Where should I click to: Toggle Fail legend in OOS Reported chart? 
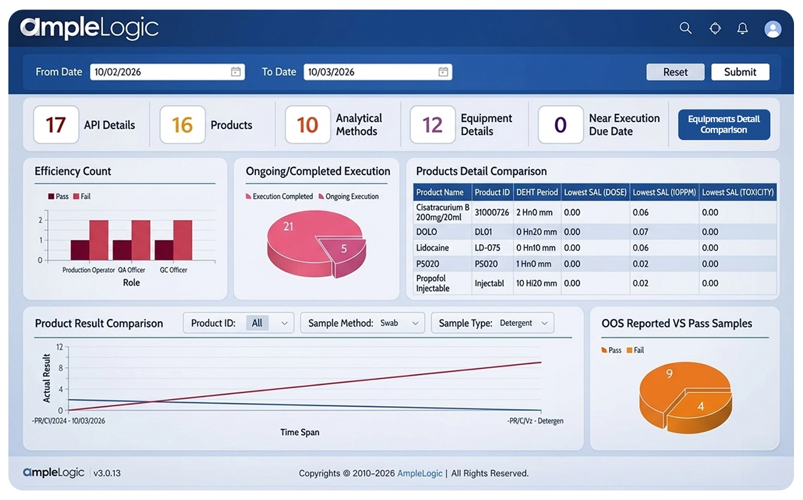tap(635, 350)
